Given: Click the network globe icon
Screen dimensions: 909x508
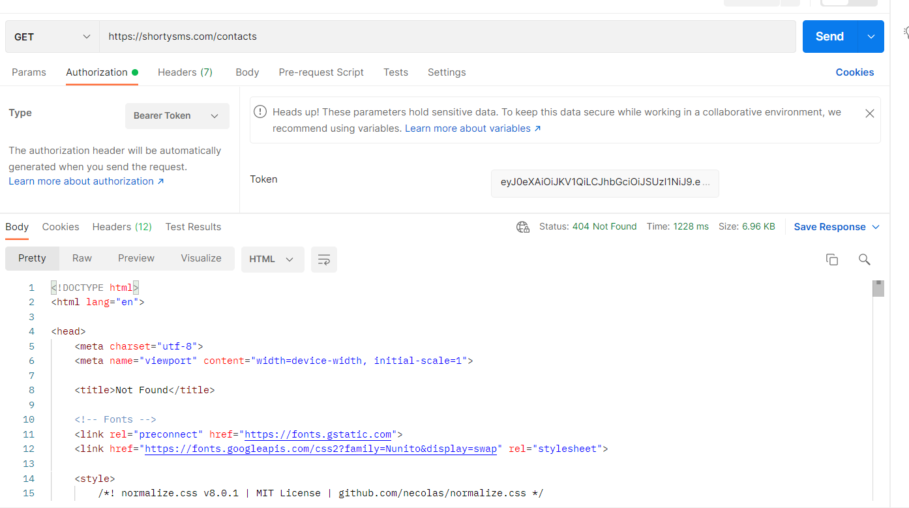Looking at the screenshot, I should tap(522, 227).
